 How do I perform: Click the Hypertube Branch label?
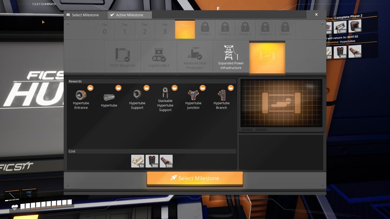click(x=221, y=105)
